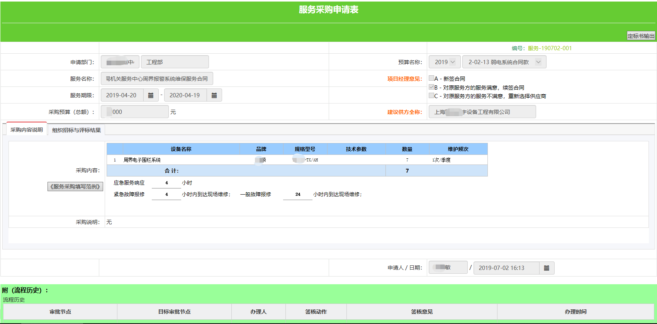Open calendar picker for service start date
Image resolution: width=657 pixels, height=324 pixels.
coord(151,95)
